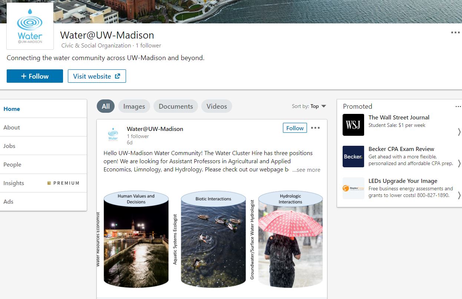Select the Images filter pill

(134, 106)
